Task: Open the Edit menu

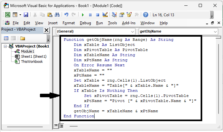Action: (27, 23)
